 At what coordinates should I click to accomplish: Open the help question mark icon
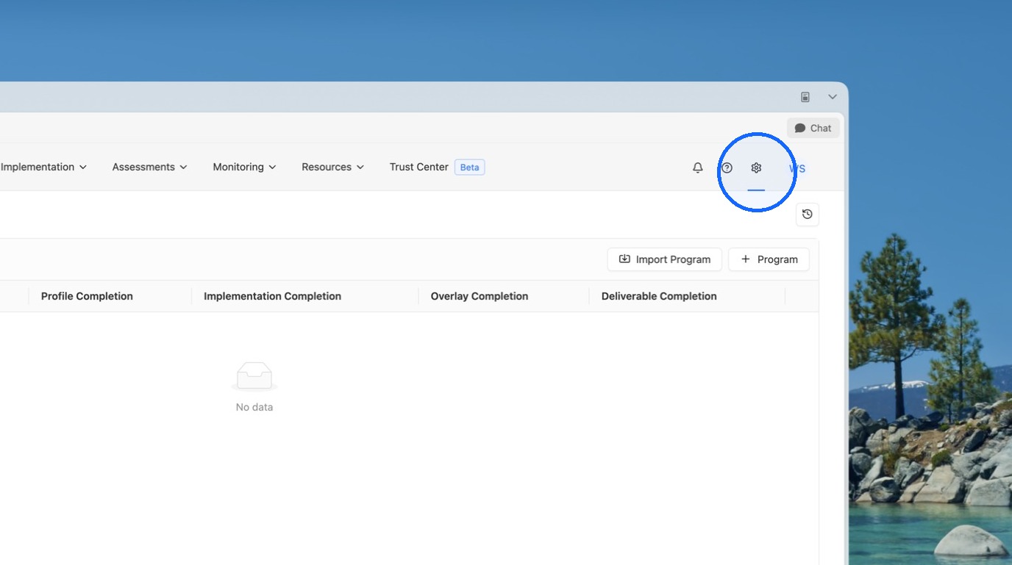pyautogui.click(x=727, y=168)
